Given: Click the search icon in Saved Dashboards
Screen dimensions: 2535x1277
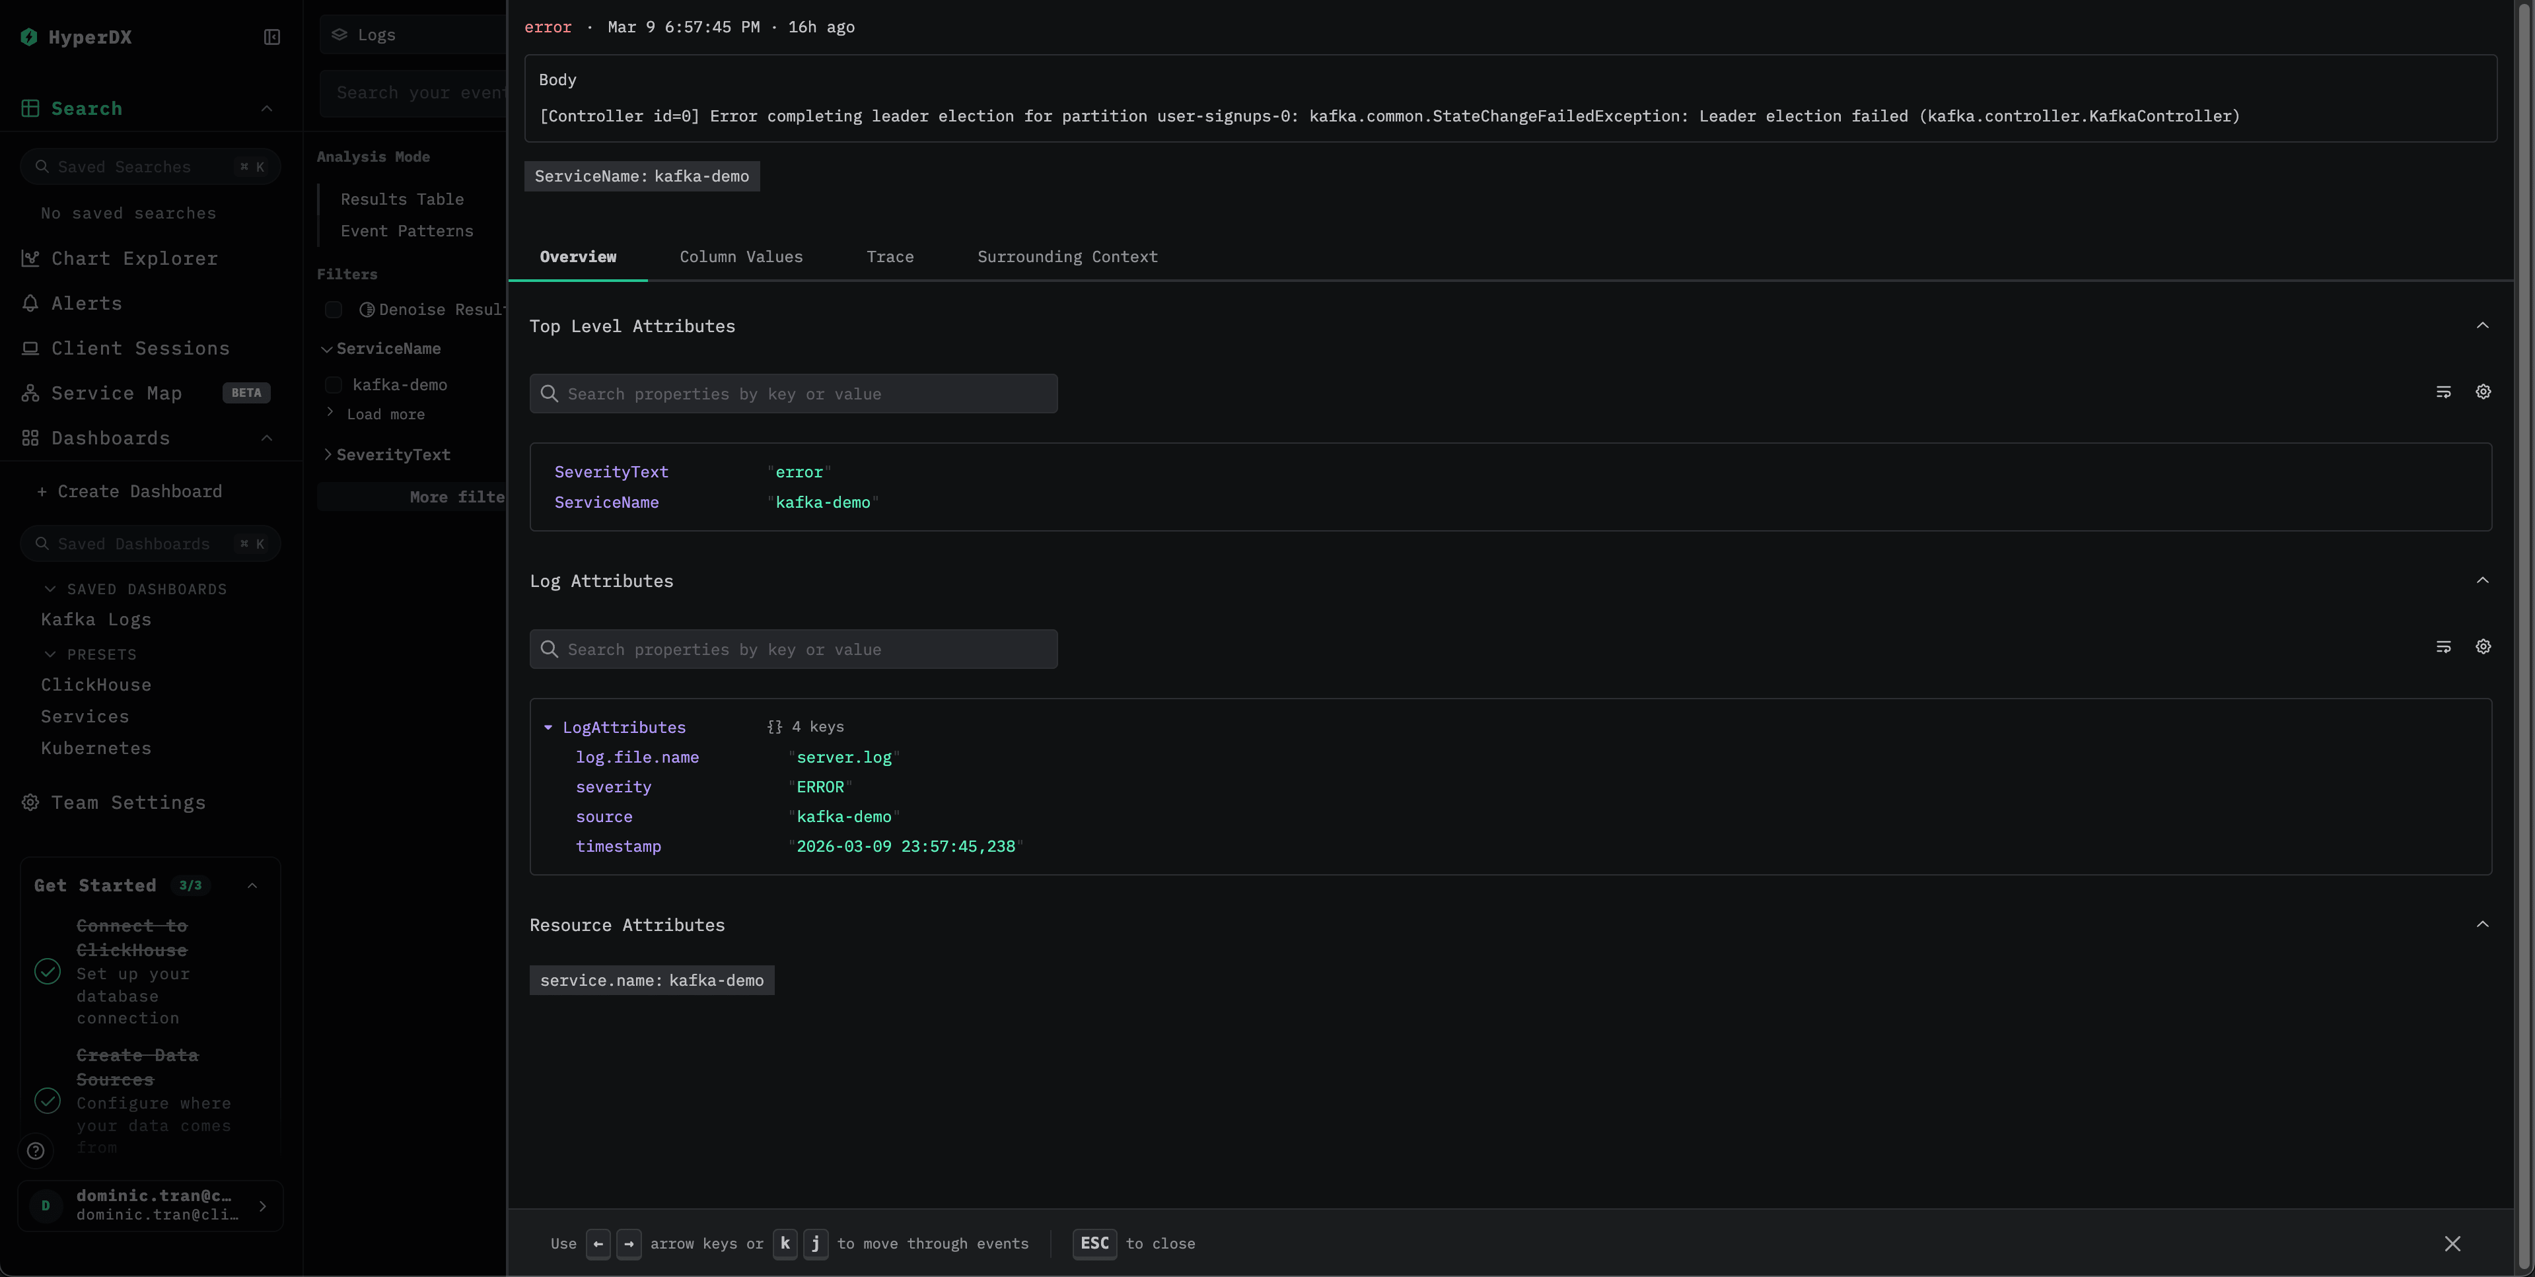Looking at the screenshot, I should coord(42,544).
